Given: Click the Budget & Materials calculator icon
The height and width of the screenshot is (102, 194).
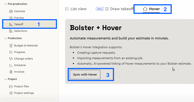Looking at the screenshot, I should click(x=11, y=46).
